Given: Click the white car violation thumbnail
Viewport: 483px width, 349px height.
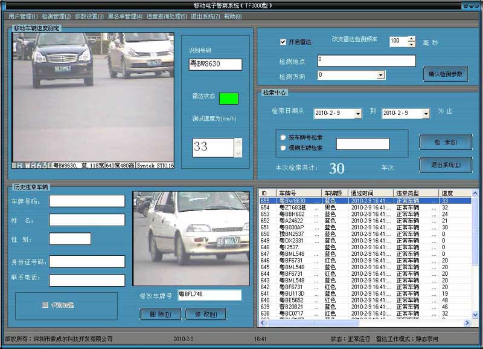Looking at the screenshot, I should click(191, 238).
